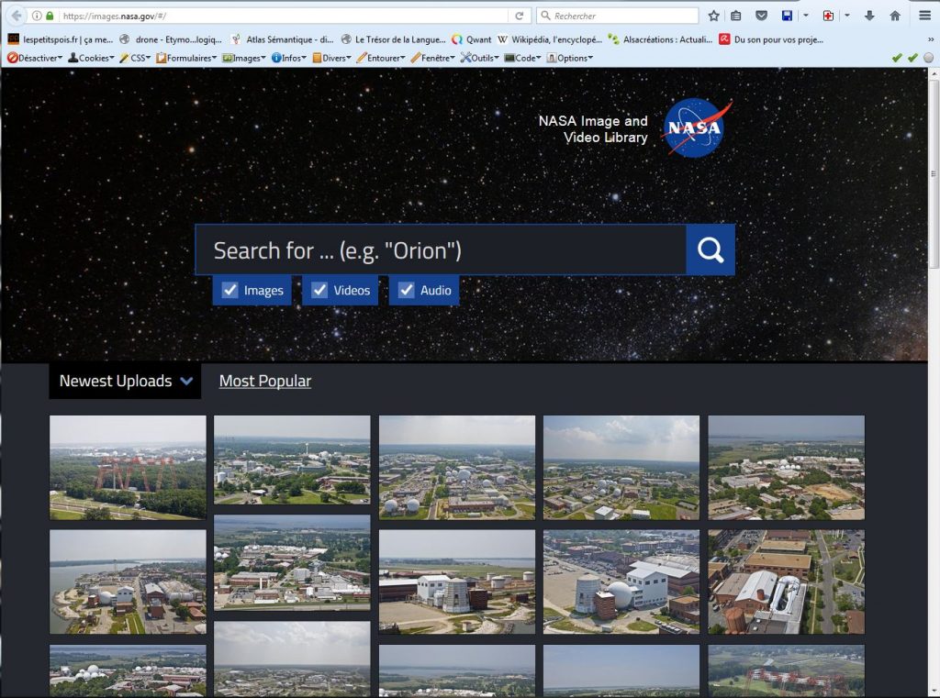Switch to Most Popular link
Viewport: 940px width, 698px height.
coord(264,382)
